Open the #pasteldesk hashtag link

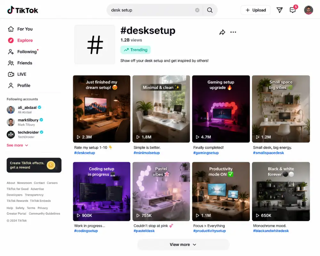[x=144, y=231]
